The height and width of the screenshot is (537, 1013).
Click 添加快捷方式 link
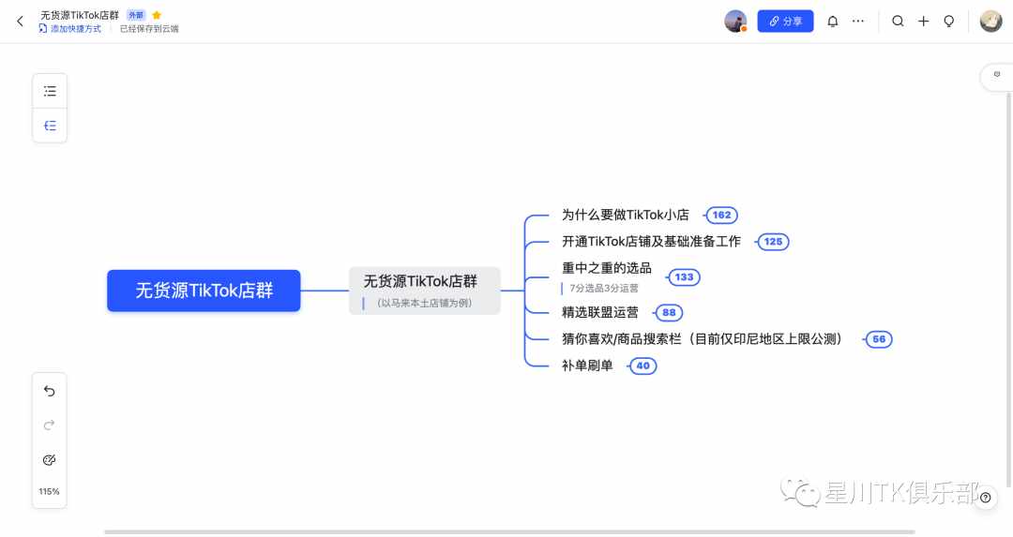pos(69,29)
